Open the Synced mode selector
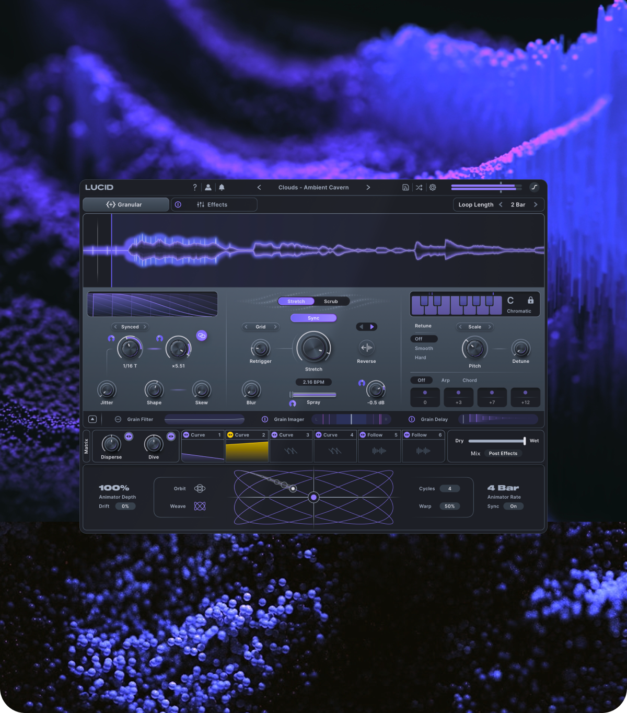 [130, 327]
